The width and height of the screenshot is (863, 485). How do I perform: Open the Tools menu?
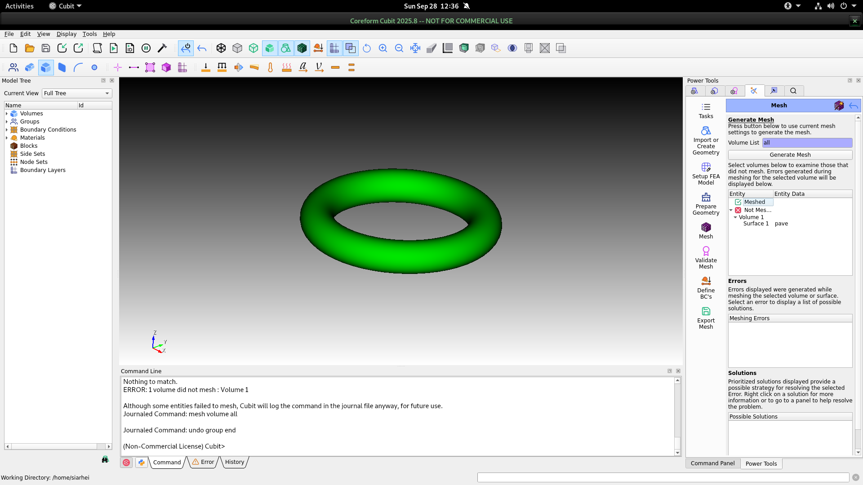pos(89,34)
